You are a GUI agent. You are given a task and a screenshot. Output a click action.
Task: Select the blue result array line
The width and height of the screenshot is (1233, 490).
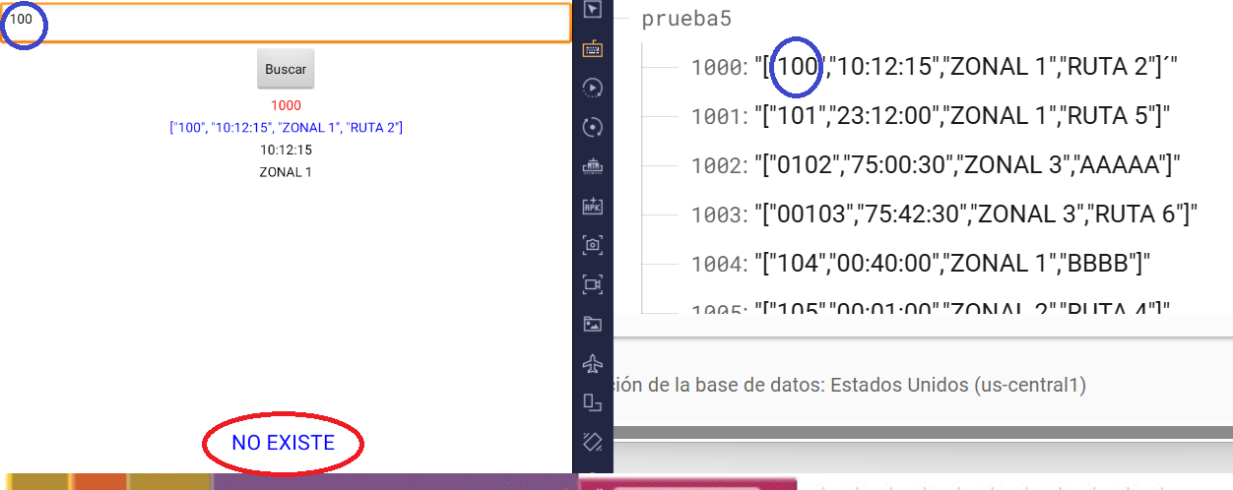(286, 128)
